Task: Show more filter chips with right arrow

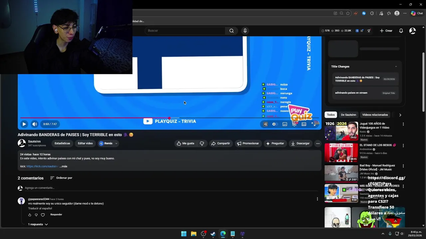Action: 400,115
